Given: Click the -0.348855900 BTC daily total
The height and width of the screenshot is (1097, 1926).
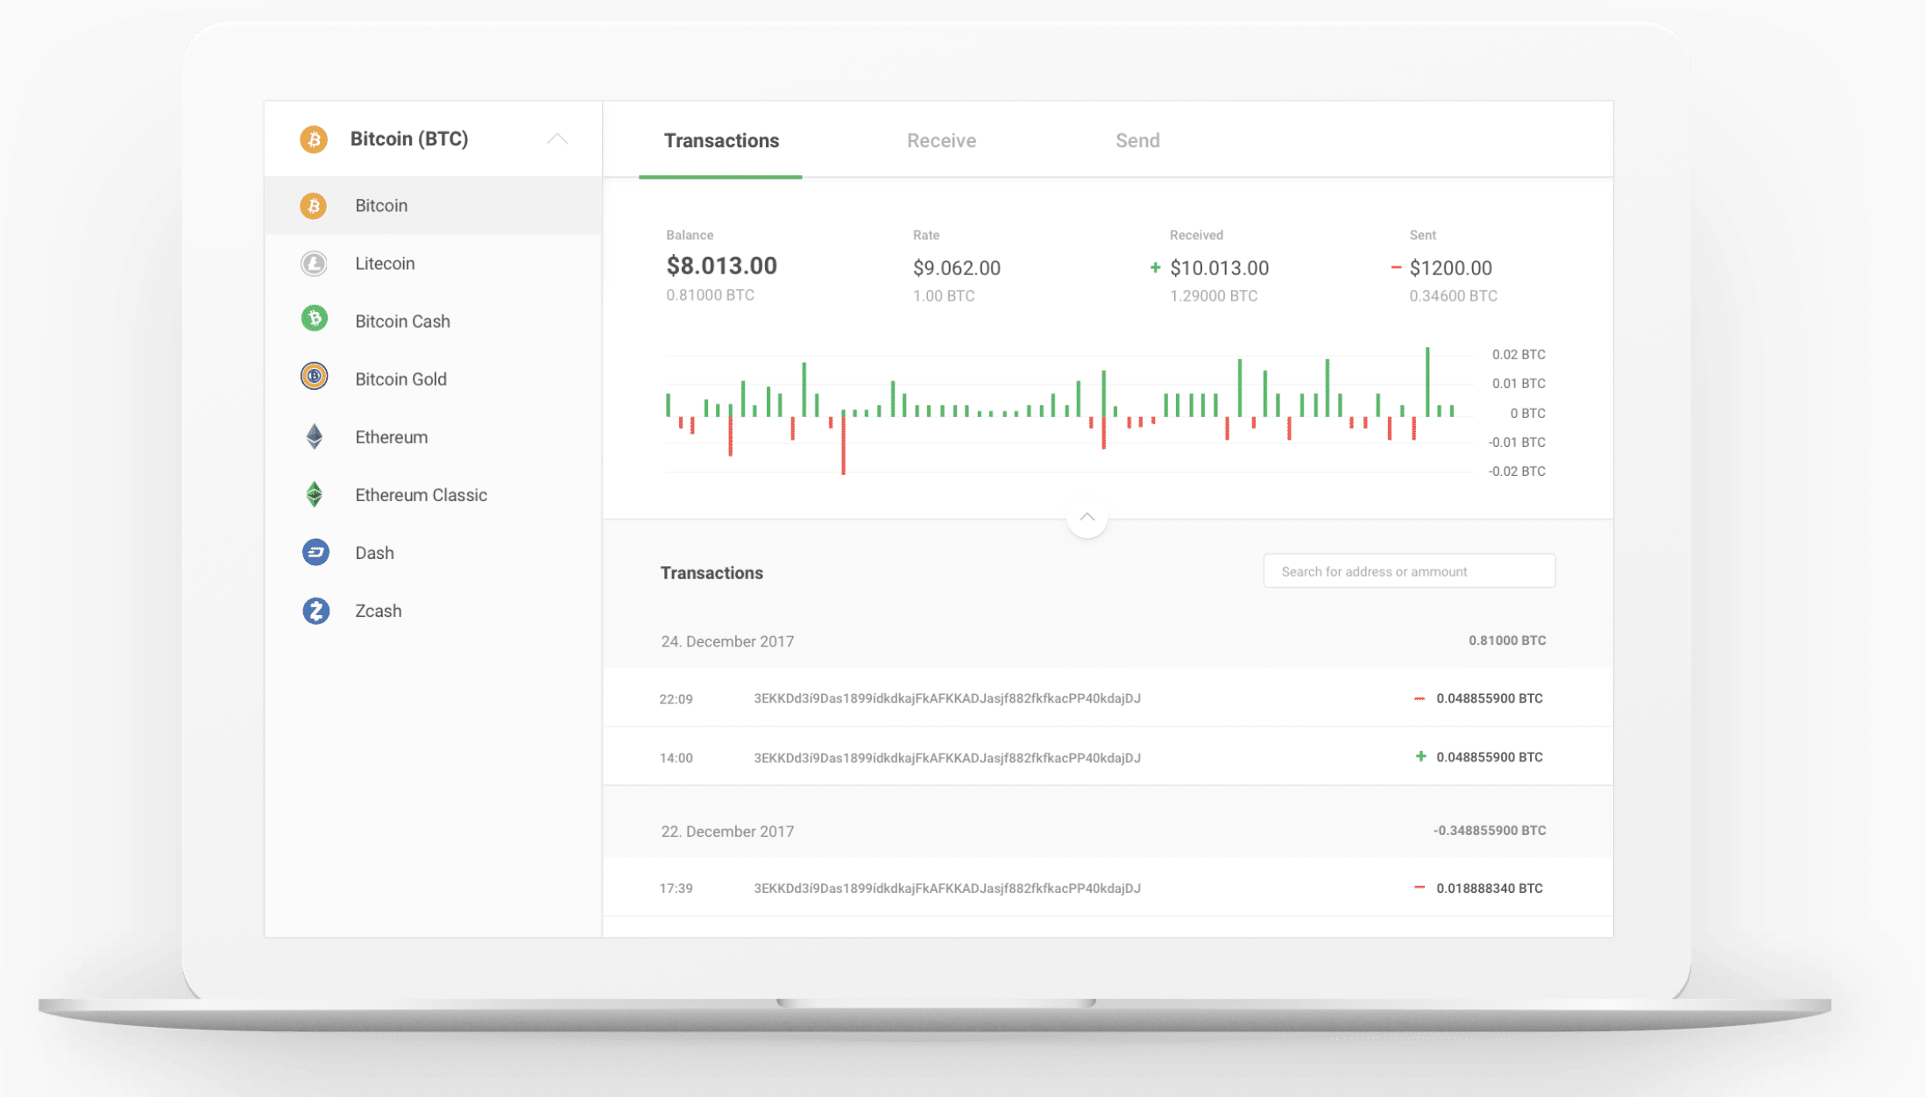Looking at the screenshot, I should (x=1490, y=830).
